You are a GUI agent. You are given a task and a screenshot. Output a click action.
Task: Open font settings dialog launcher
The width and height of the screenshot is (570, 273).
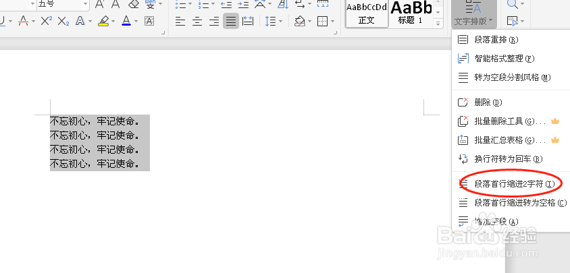[x=163, y=33]
